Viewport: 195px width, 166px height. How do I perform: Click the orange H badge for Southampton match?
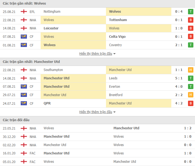(190, 70)
